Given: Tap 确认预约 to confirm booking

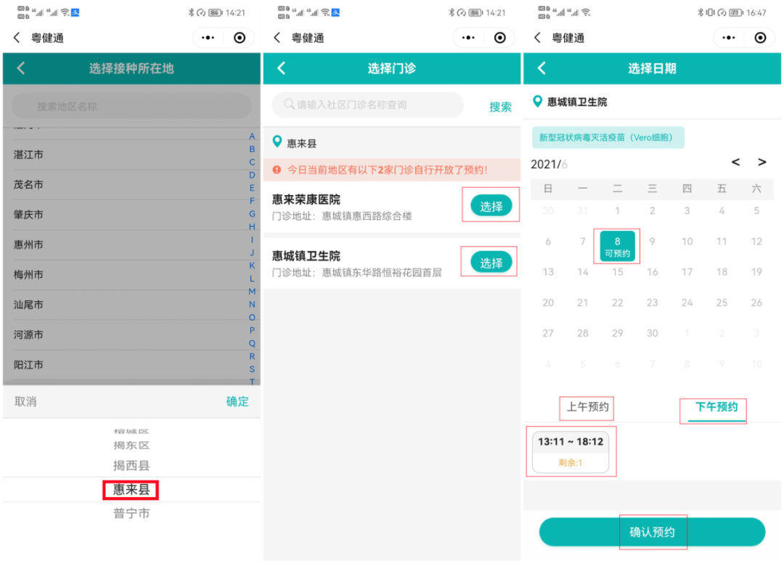Looking at the screenshot, I should click(x=652, y=532).
